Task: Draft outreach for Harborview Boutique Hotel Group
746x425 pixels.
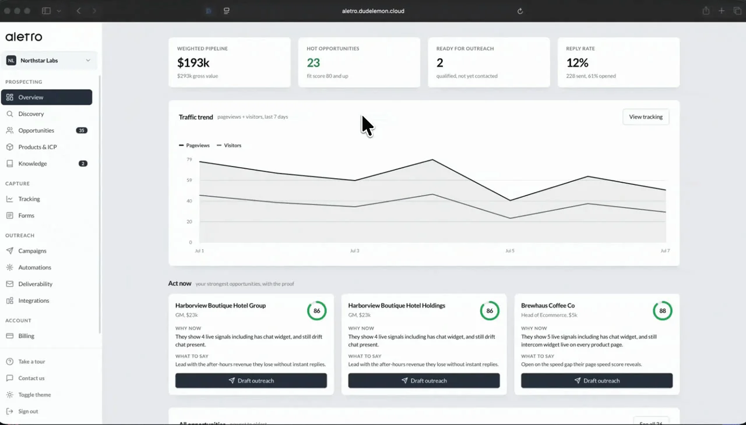Action: 251,381
